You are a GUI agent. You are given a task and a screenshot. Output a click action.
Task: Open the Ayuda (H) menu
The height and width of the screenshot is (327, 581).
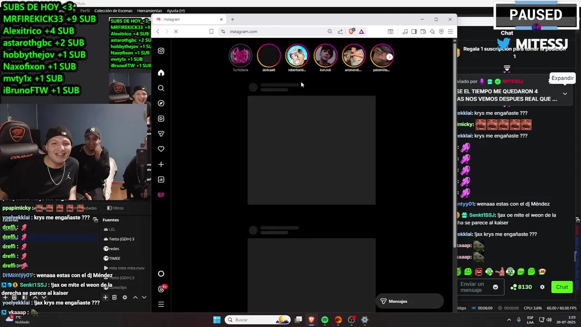coord(176,10)
